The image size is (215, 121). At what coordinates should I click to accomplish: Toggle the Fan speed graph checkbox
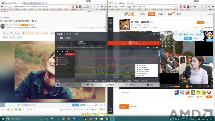[57, 65]
